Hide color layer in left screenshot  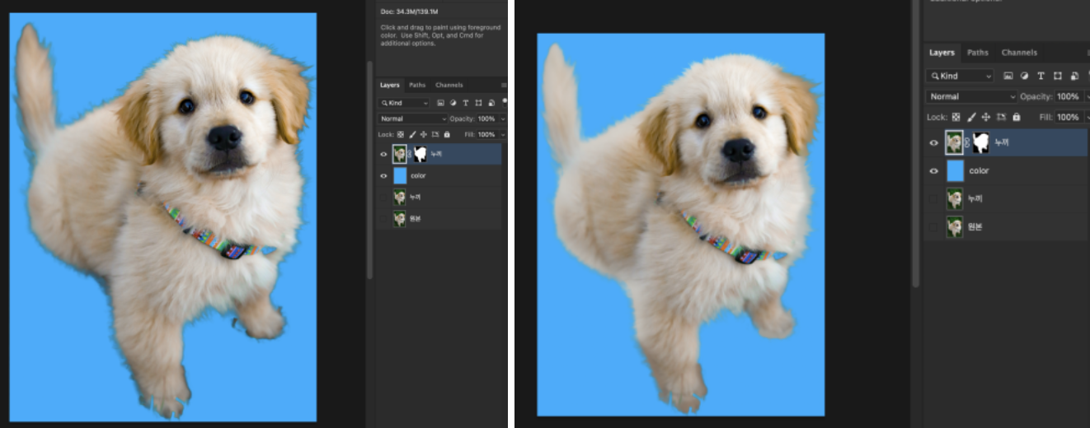[x=383, y=175]
